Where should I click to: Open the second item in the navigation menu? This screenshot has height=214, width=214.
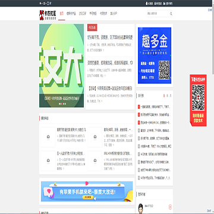pos(71,14)
